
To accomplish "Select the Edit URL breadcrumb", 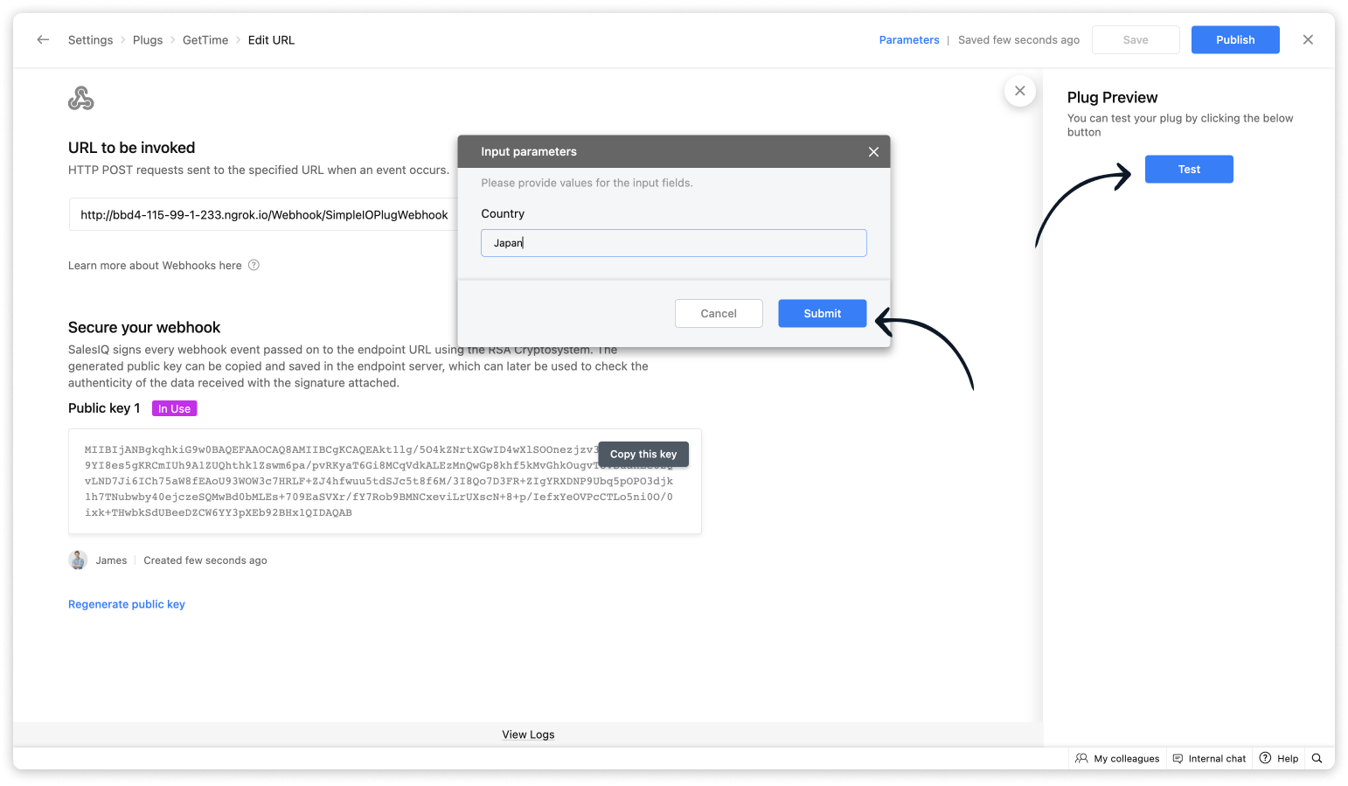I will tap(271, 40).
